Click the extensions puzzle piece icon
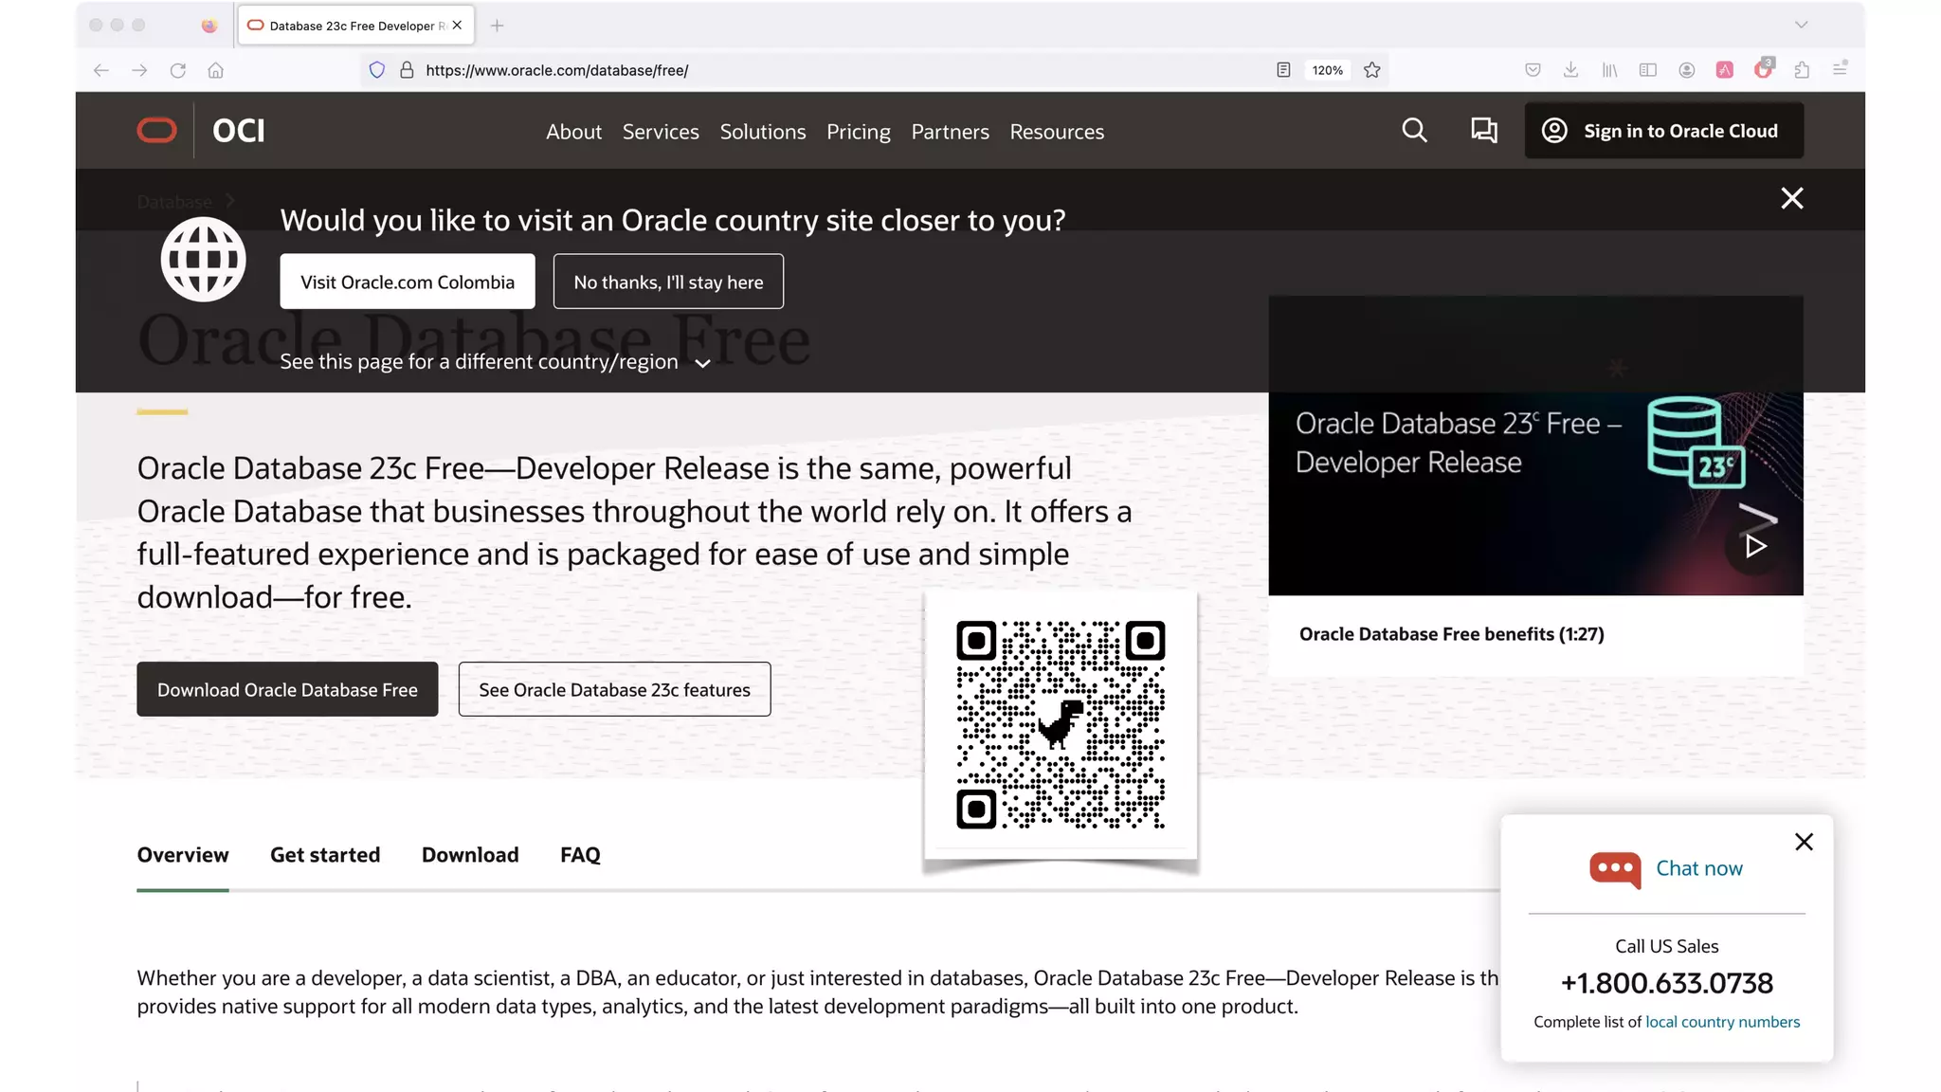This screenshot has height=1092, width=1941. 1802,70
